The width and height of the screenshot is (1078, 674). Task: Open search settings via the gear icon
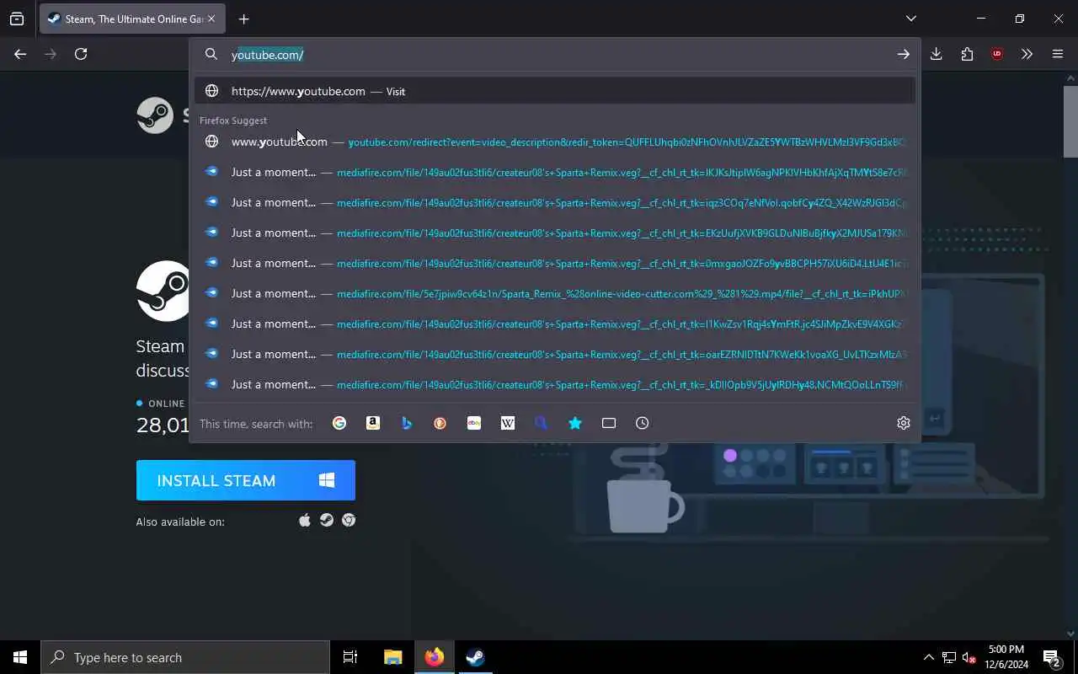point(904,423)
